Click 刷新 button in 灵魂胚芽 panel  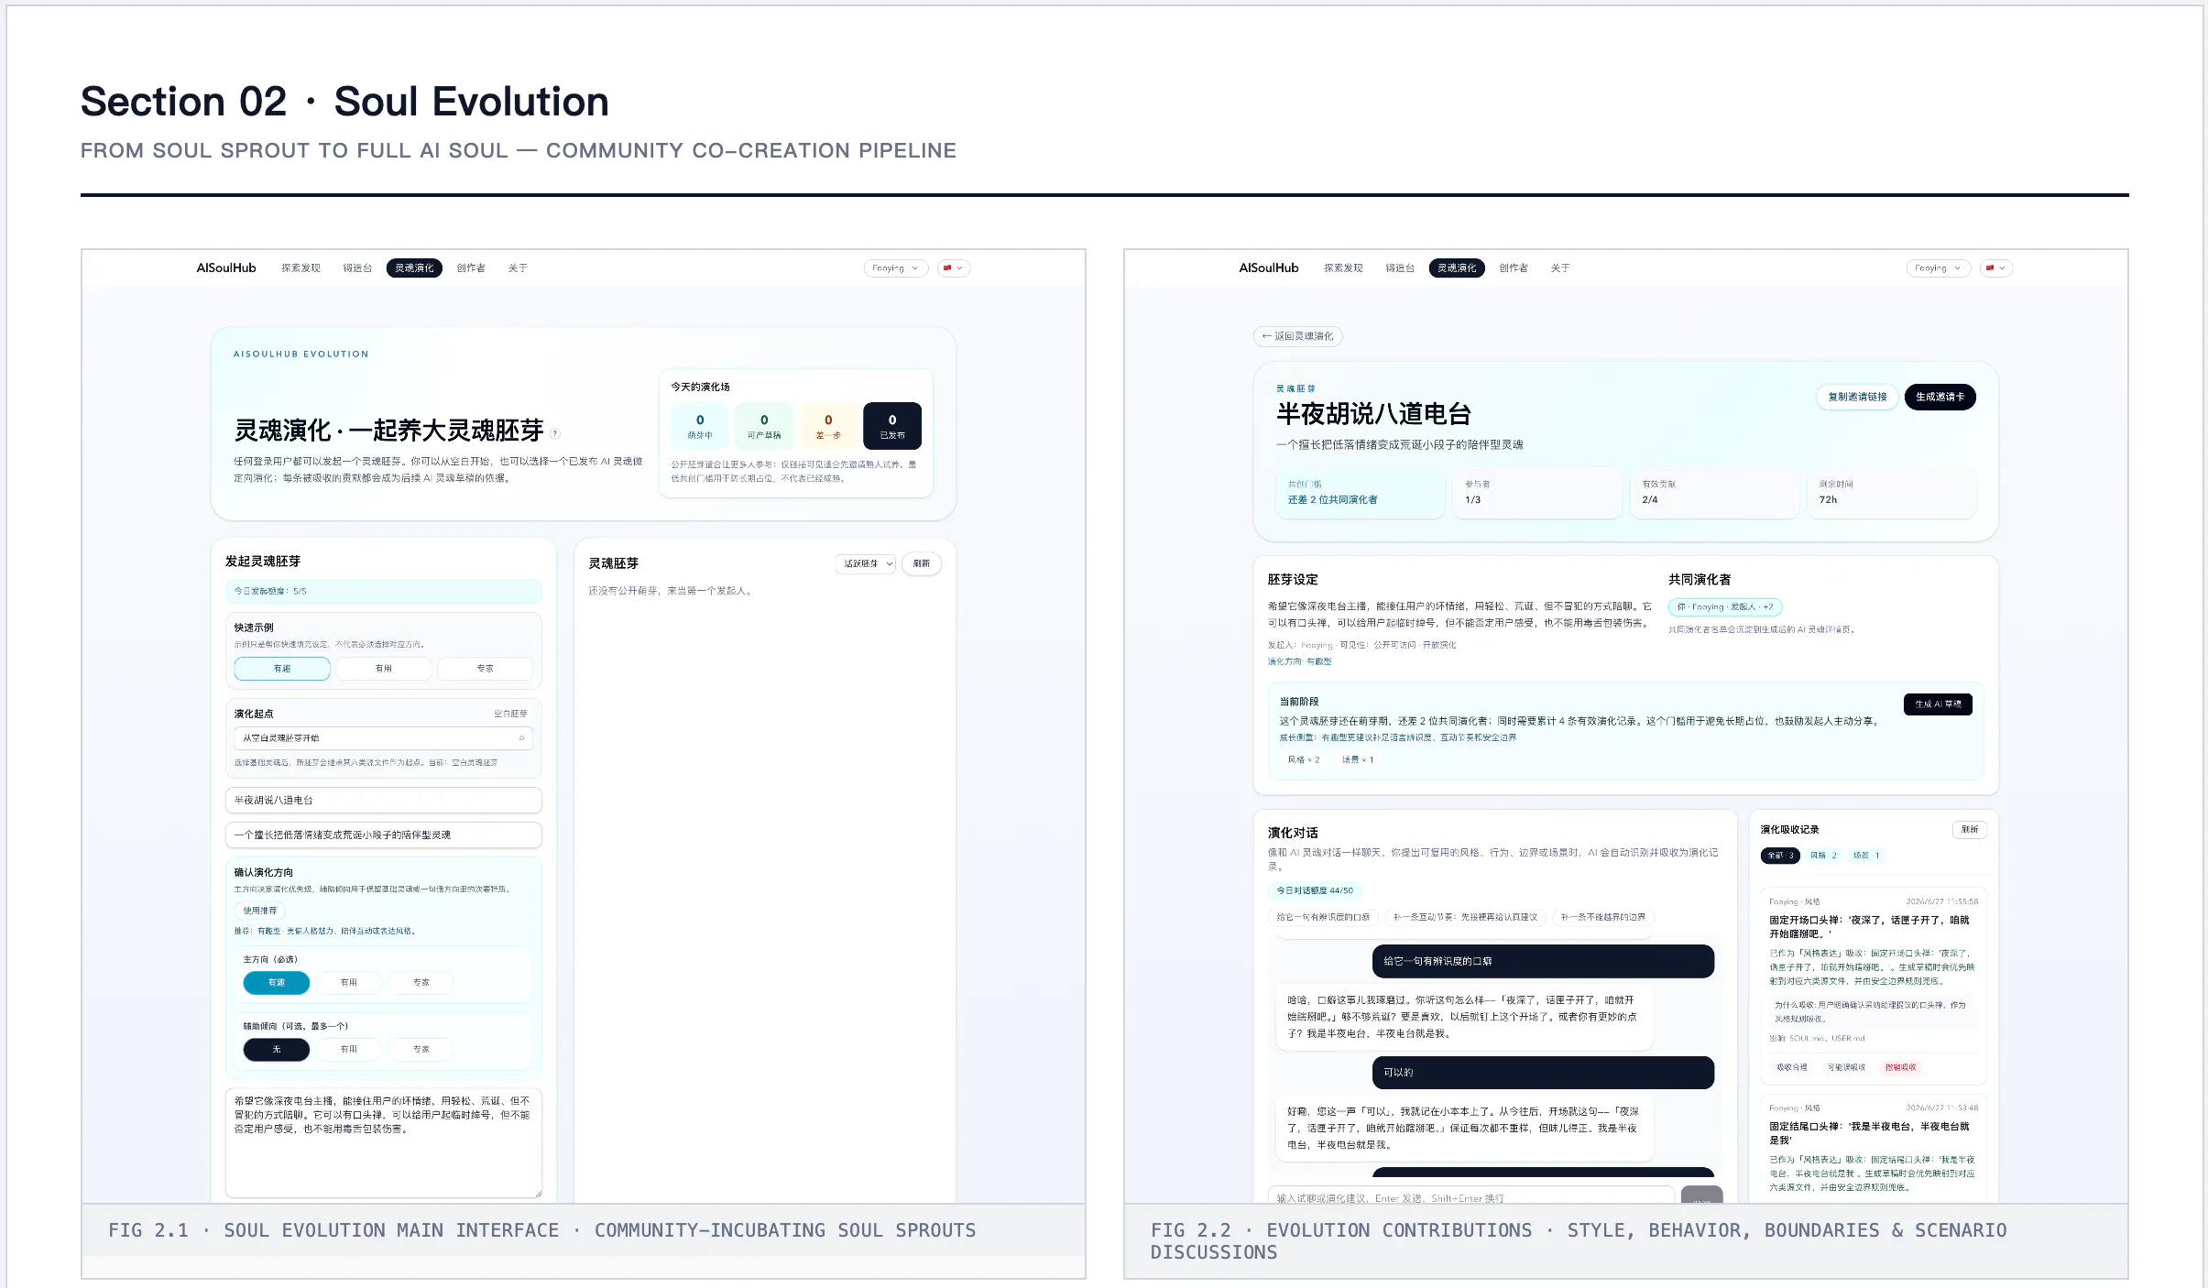pyautogui.click(x=922, y=563)
